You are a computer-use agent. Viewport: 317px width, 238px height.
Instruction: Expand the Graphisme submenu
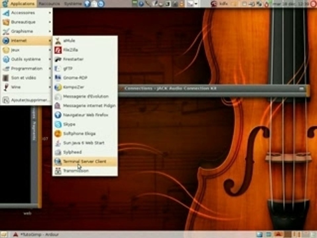click(x=26, y=31)
